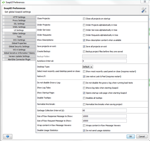
Task: Open HTTP Settings tab
Action: pyautogui.click(x=19, y=17)
